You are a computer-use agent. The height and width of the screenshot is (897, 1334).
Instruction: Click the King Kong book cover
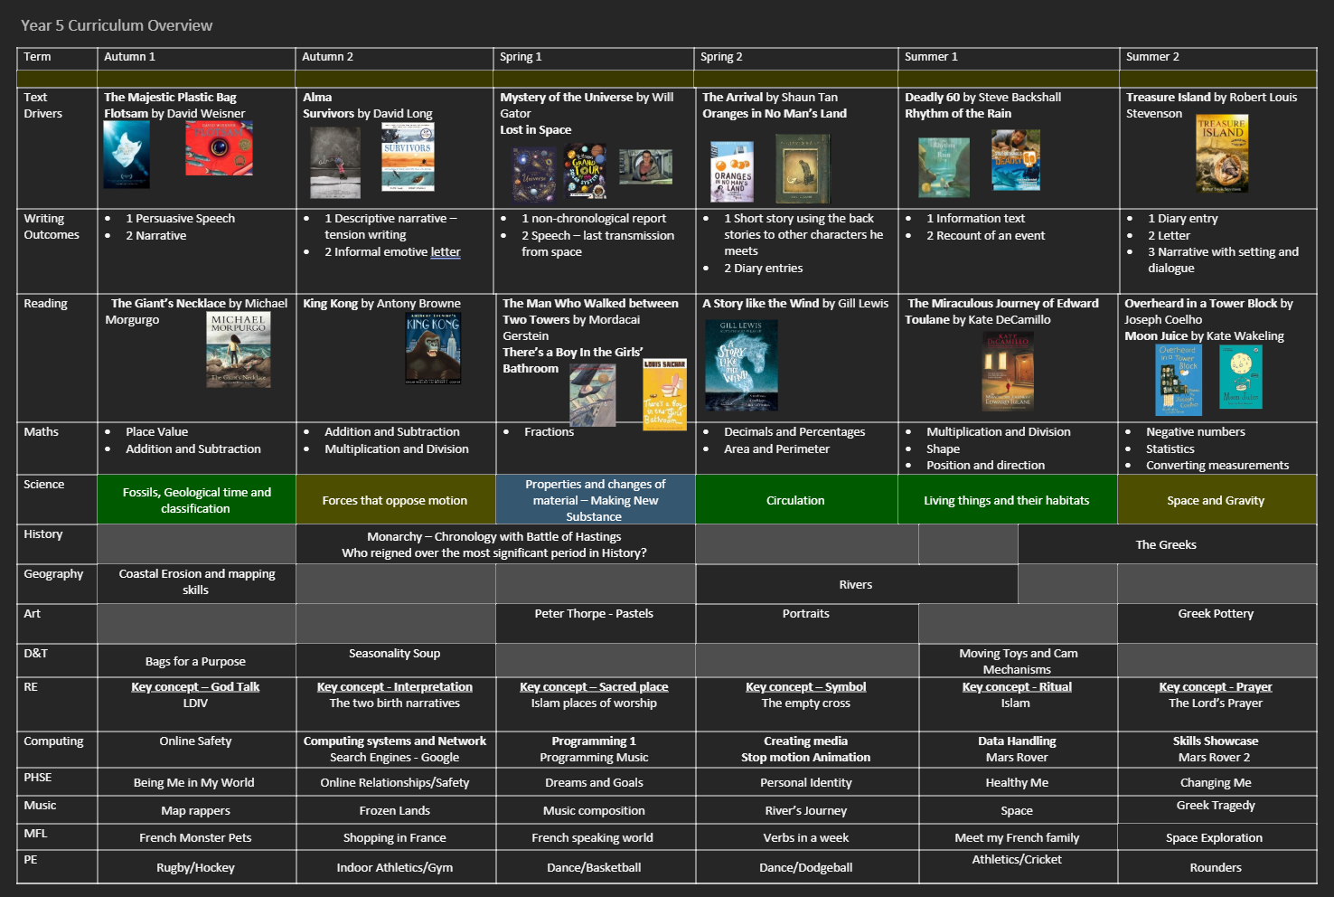433,350
